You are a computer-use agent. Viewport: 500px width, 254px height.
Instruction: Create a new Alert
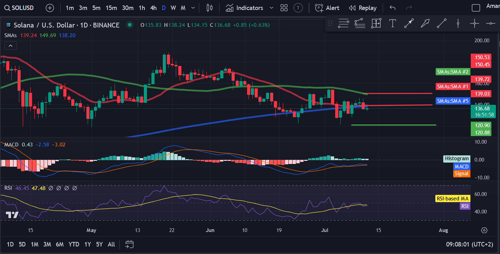[x=327, y=8]
